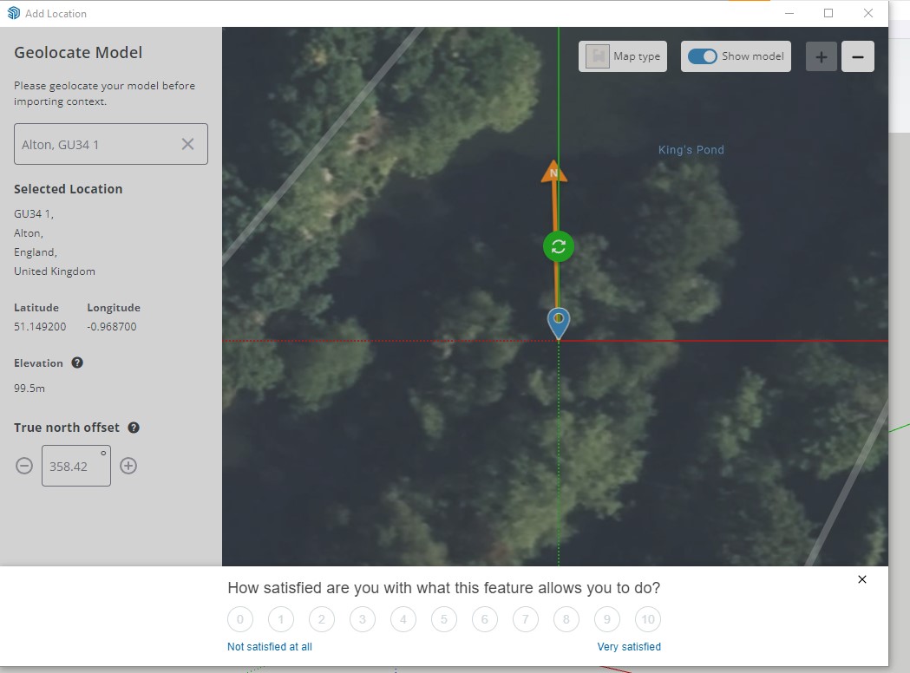The image size is (910, 673).
Task: Open the Map type selector
Action: click(x=623, y=56)
